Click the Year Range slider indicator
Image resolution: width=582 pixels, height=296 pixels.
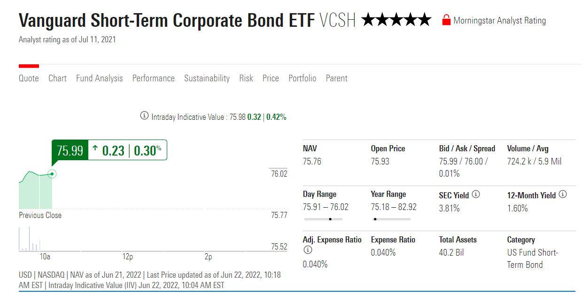(375, 219)
